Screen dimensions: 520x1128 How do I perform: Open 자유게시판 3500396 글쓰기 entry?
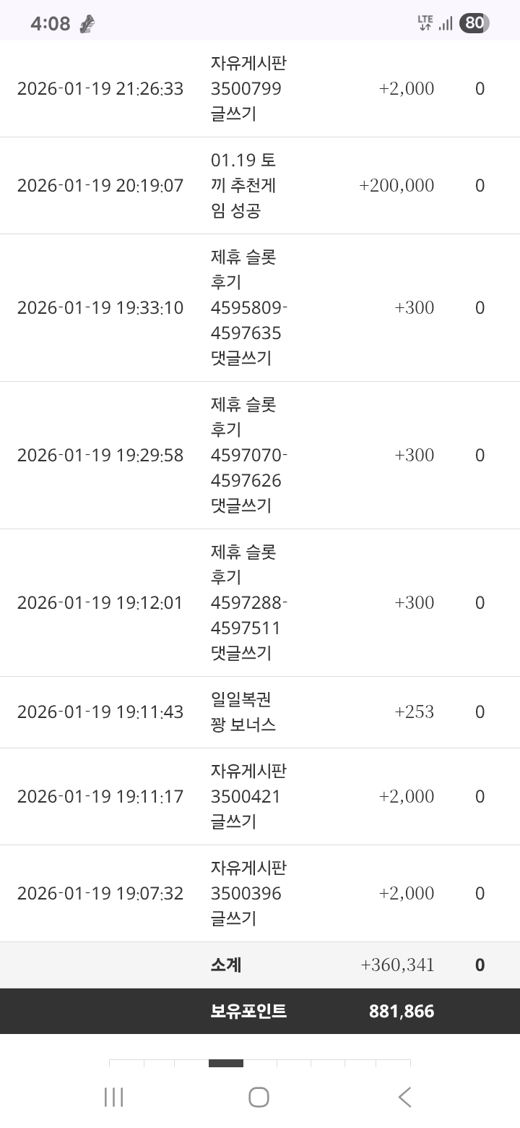click(248, 894)
